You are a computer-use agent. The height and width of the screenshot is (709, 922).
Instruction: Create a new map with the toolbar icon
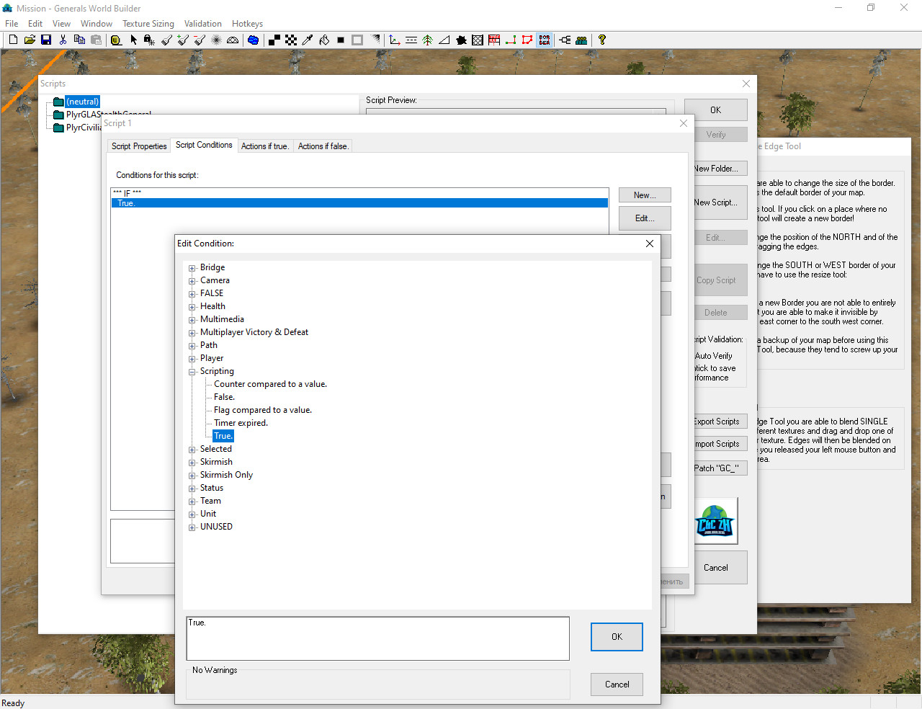tap(13, 40)
